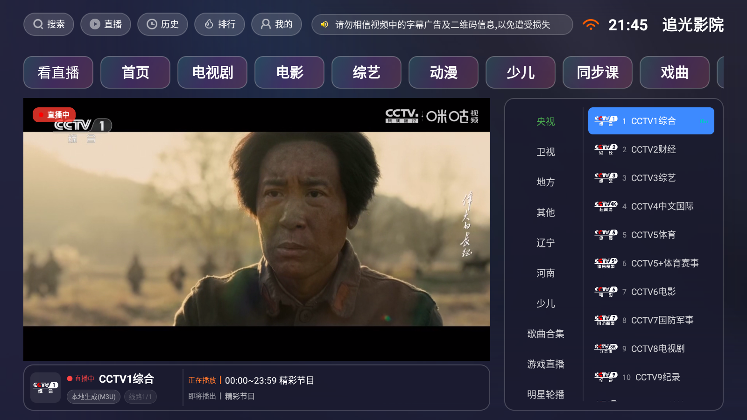Select the 动漫 category tab
This screenshot has width=747, height=420.
(x=444, y=72)
